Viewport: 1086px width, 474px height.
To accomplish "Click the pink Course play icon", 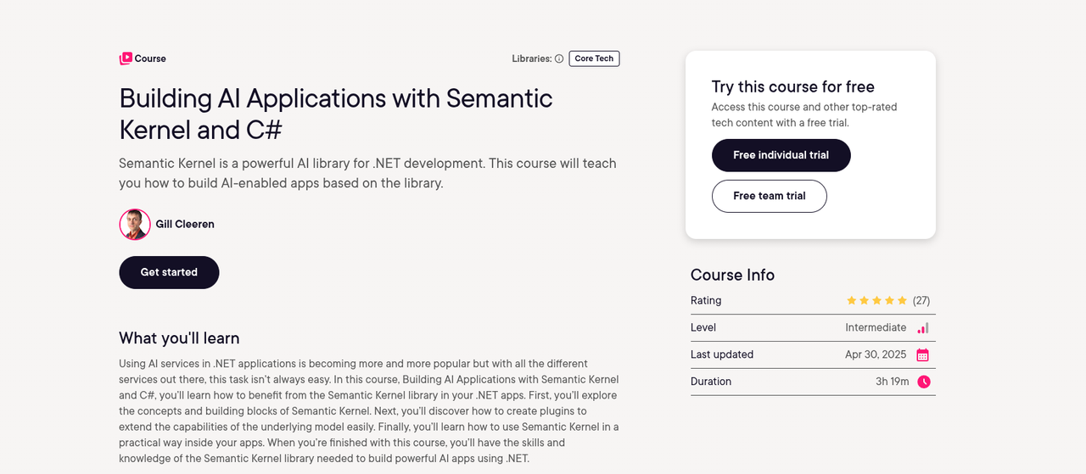I will pos(126,59).
